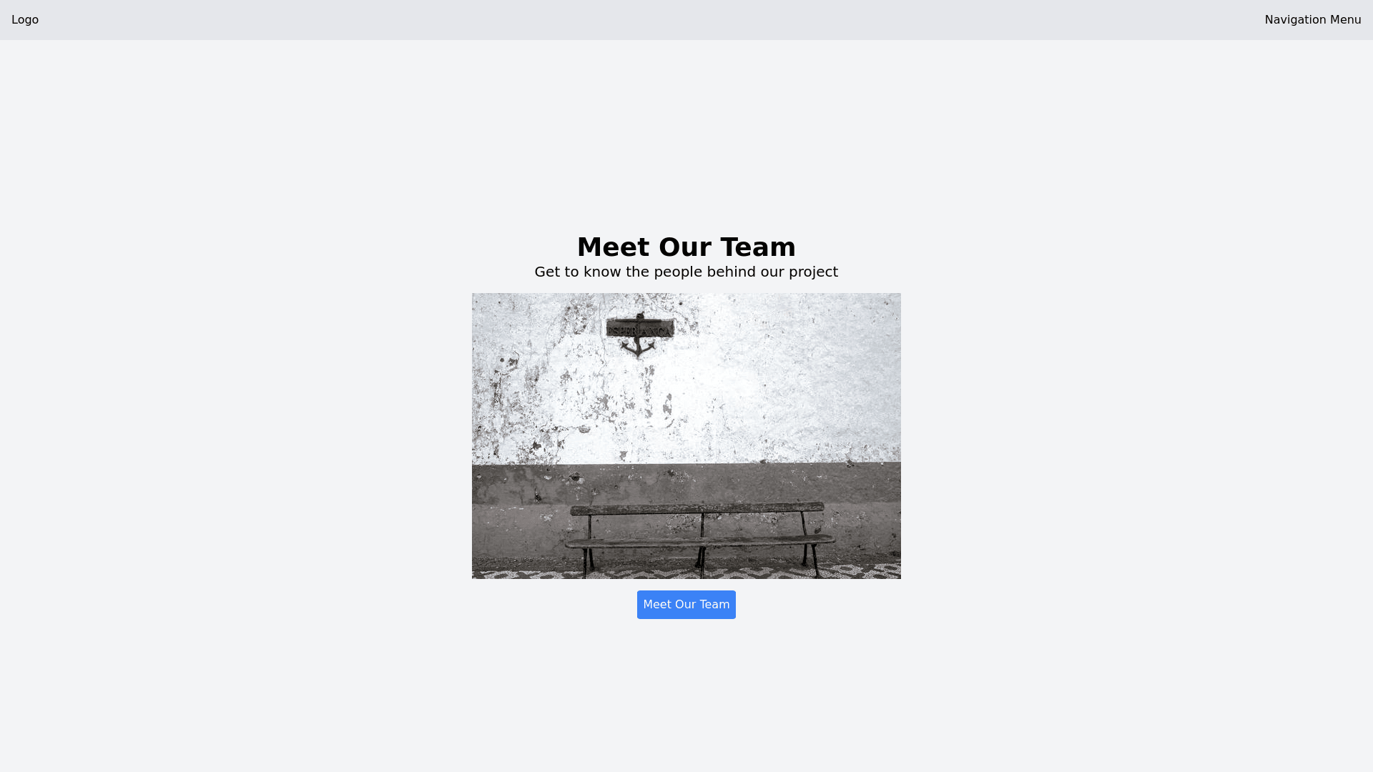Image resolution: width=1373 pixels, height=772 pixels.
Task: Click the Logo text in header
Action: (x=25, y=20)
